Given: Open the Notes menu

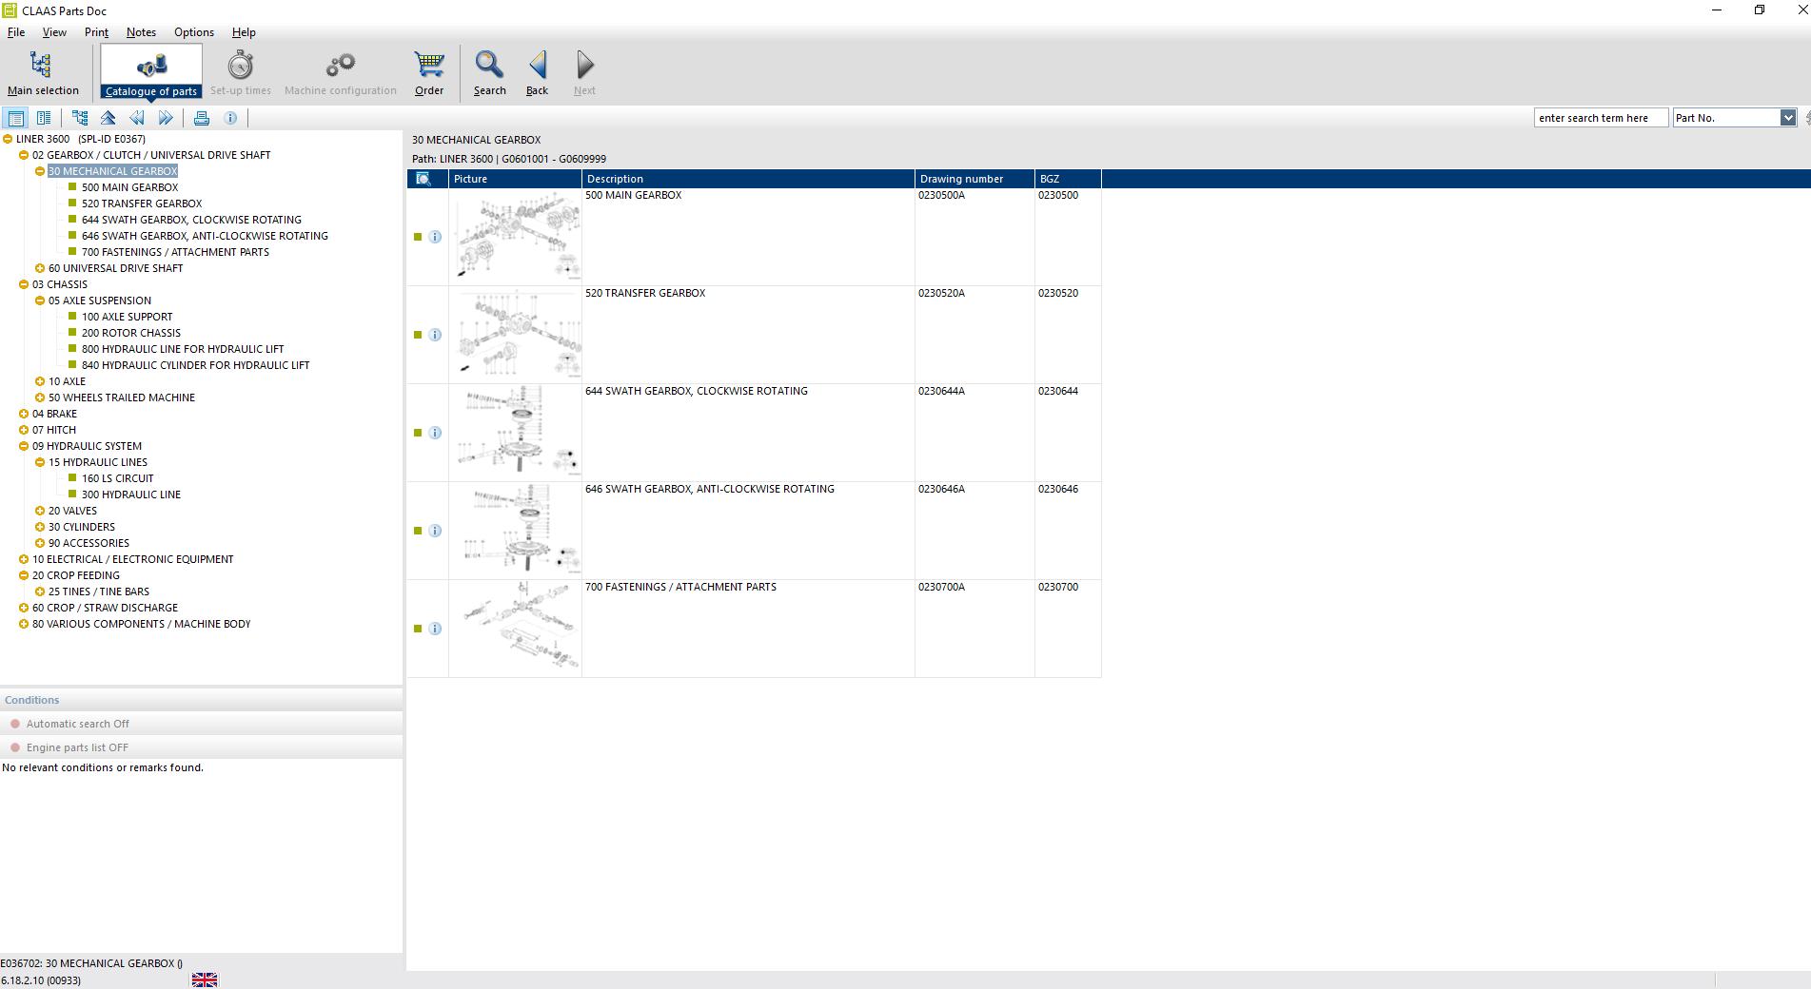Looking at the screenshot, I should tap(141, 32).
